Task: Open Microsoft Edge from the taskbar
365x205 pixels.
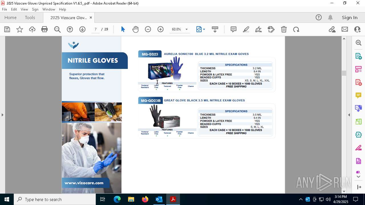Action: pos(117,199)
